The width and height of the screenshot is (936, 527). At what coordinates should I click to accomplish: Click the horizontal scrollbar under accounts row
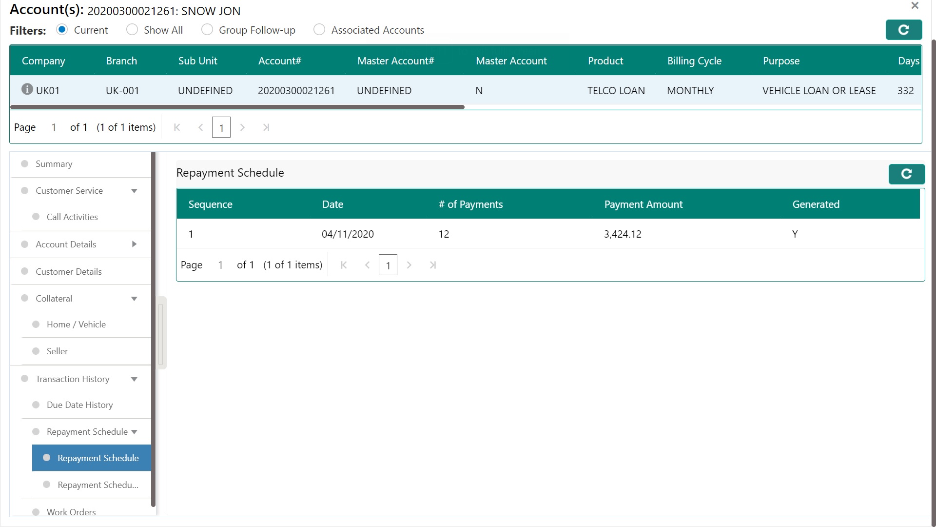point(237,107)
